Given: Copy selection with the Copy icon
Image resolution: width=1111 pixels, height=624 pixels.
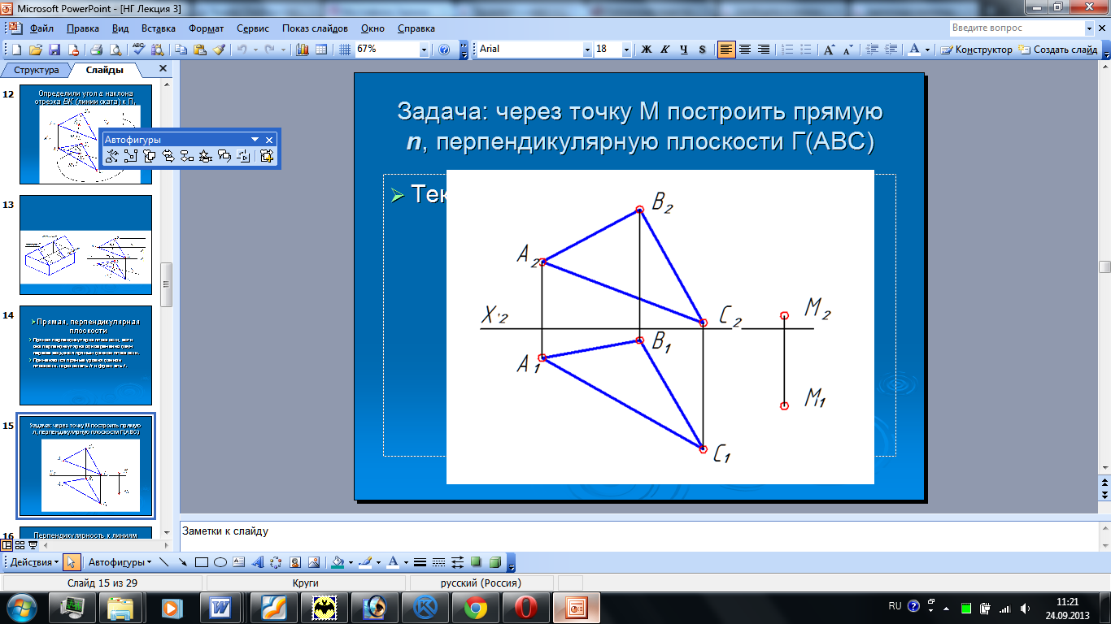Looking at the screenshot, I should tap(180, 50).
